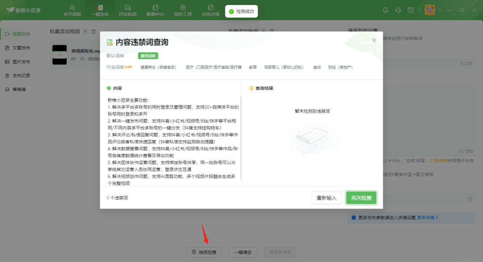Click the 暂未检测到违禁词 result message
Screen dimensions: 483x262
pyautogui.click(x=312, y=111)
